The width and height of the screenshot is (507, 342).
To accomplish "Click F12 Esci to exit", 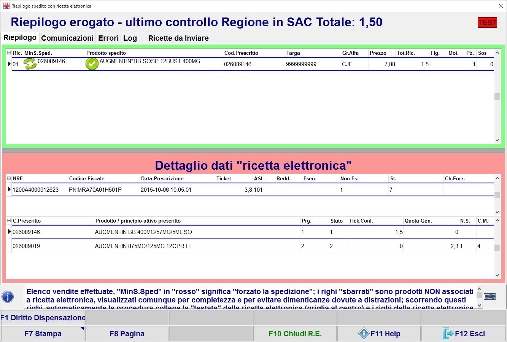I will tap(463, 334).
